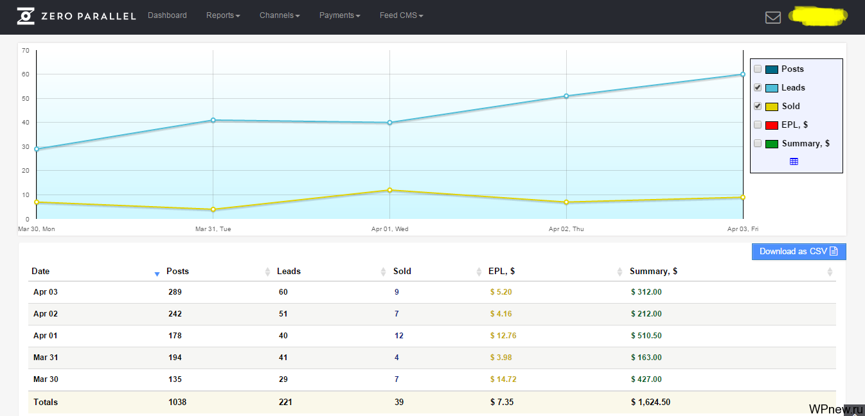
Task: Click sort arrows icon in Leads column
Action: [x=384, y=272]
